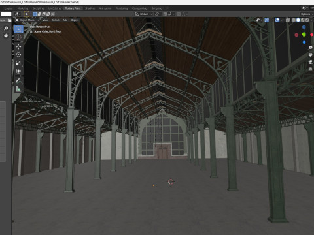Click the pan hand icon in left region
The image size is (314, 235).
(x=6, y=35)
